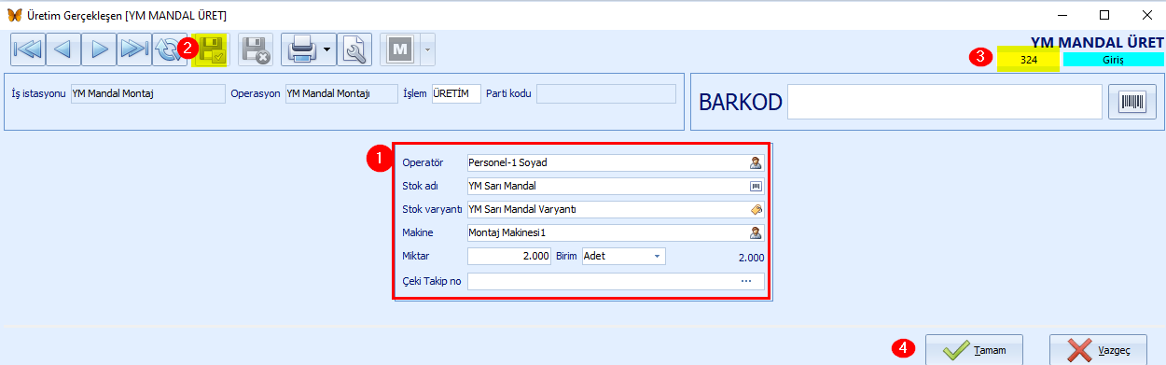
Task: Expand the arrow next to M button
Action: point(427,49)
